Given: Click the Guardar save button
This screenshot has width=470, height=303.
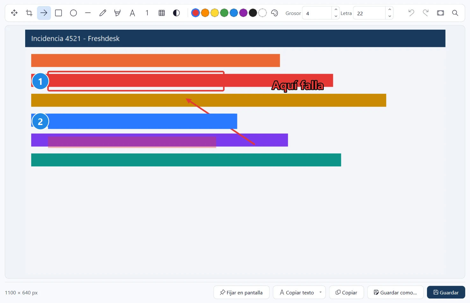Looking at the screenshot, I should pyautogui.click(x=446, y=292).
